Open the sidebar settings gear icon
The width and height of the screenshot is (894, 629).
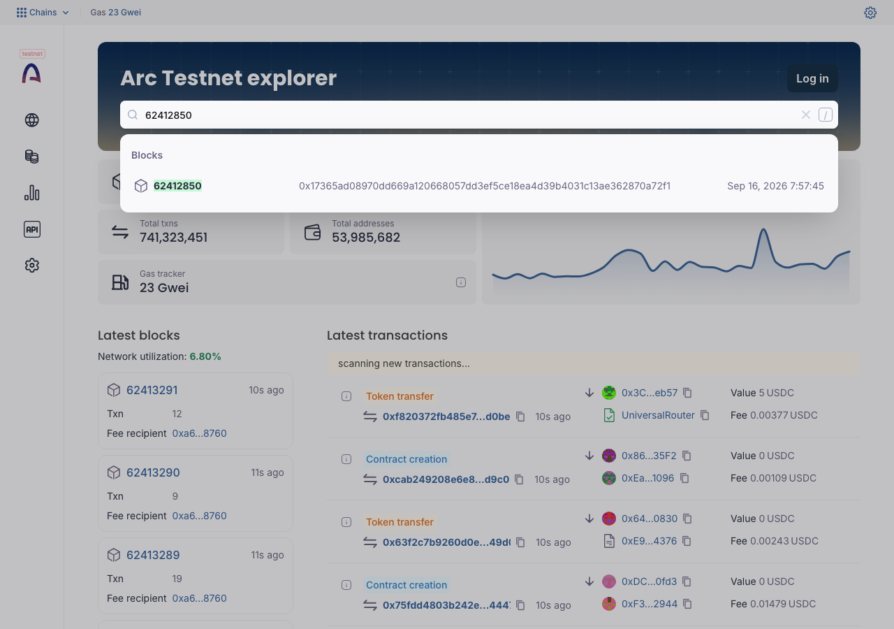(31, 266)
